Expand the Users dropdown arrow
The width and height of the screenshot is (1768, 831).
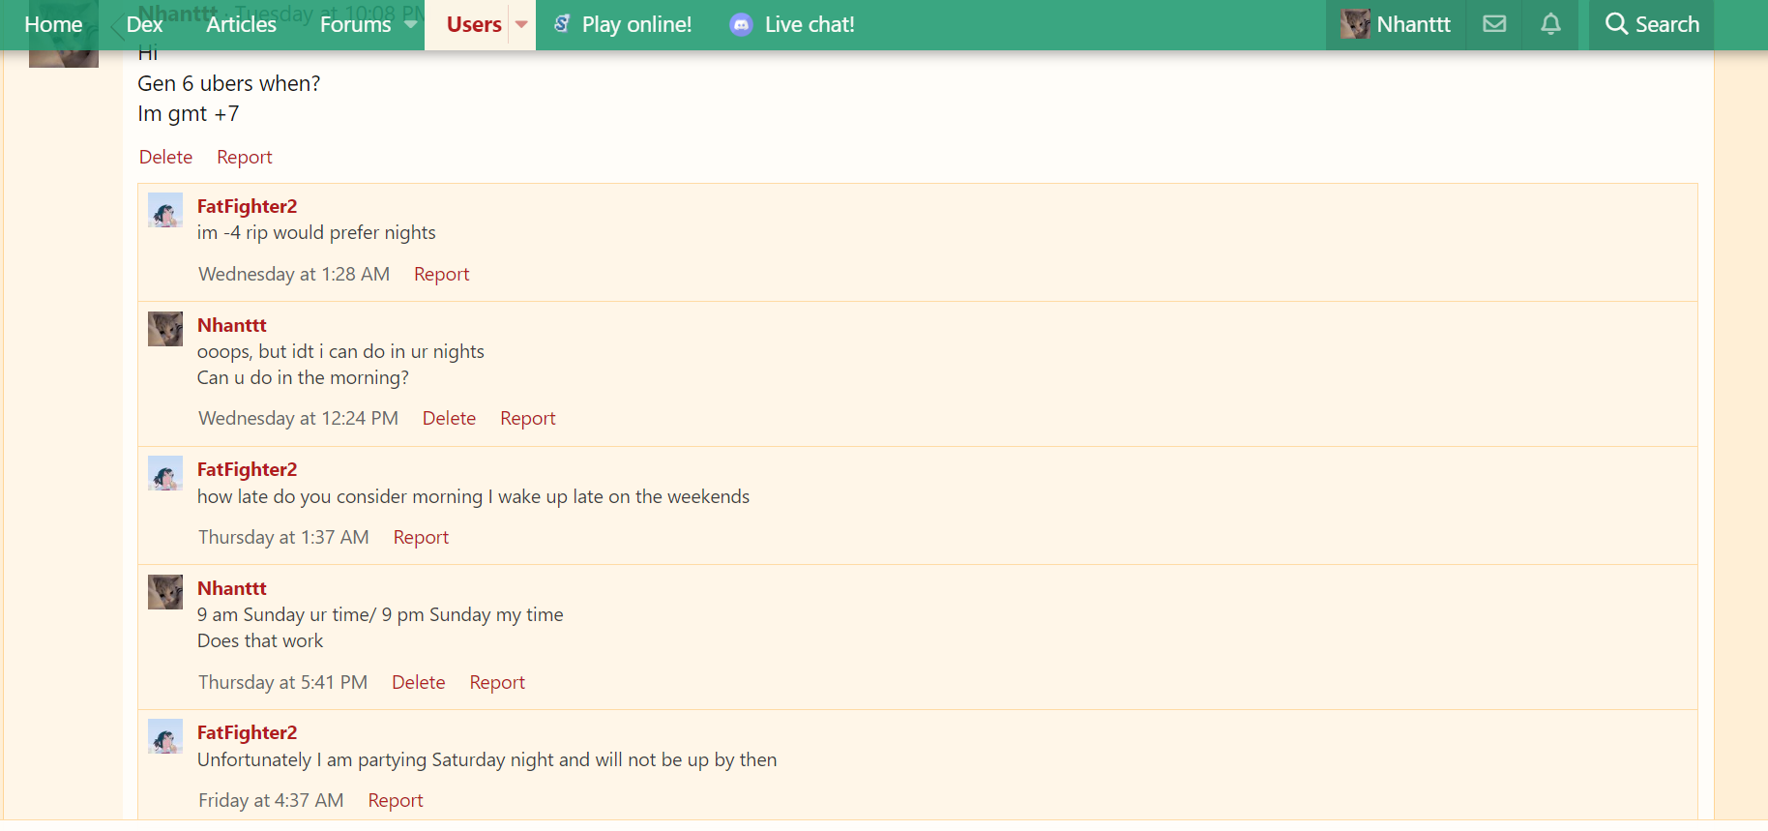(x=521, y=24)
